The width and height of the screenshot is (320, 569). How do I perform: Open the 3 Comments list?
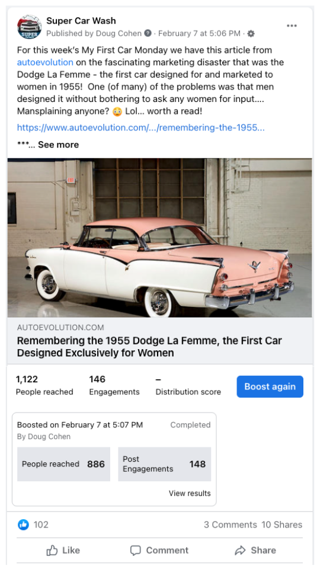(x=231, y=525)
